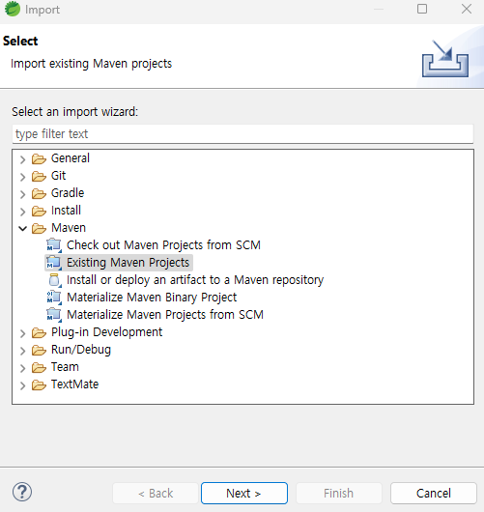This screenshot has width=484, height=512.
Task: Click the Check out Maven Projects from SCM icon
Action: (54, 245)
